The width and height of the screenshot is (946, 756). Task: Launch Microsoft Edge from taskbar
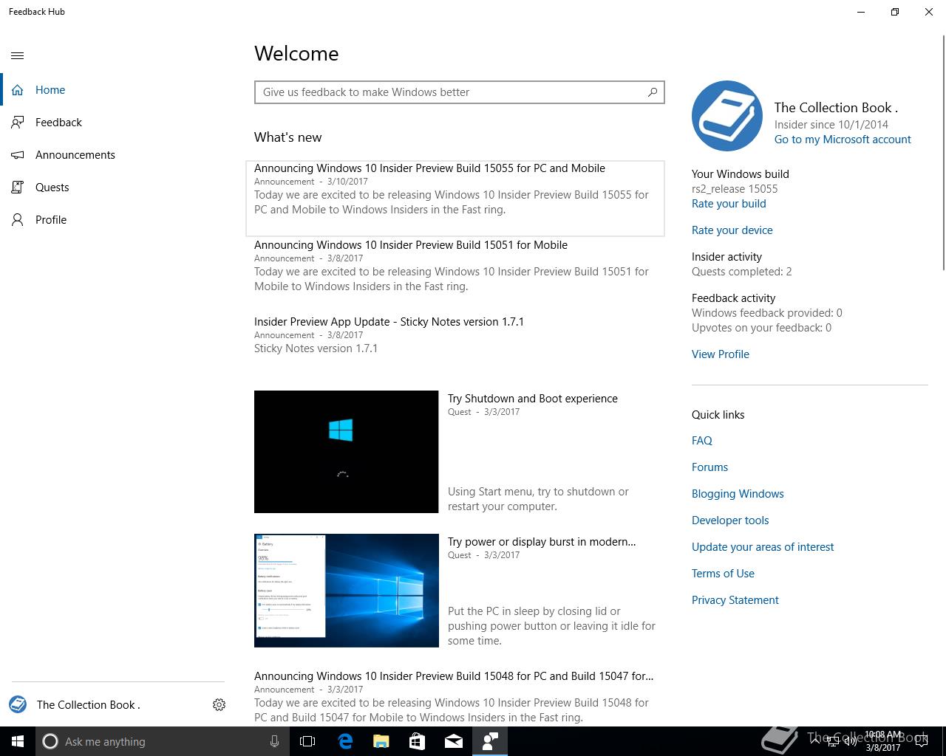[345, 741]
